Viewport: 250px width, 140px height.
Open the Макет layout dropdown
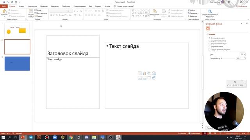pos(38,10)
